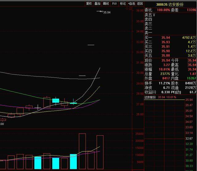Click the 25000 volume axis label
The height and width of the screenshot is (171, 197).
point(139,134)
